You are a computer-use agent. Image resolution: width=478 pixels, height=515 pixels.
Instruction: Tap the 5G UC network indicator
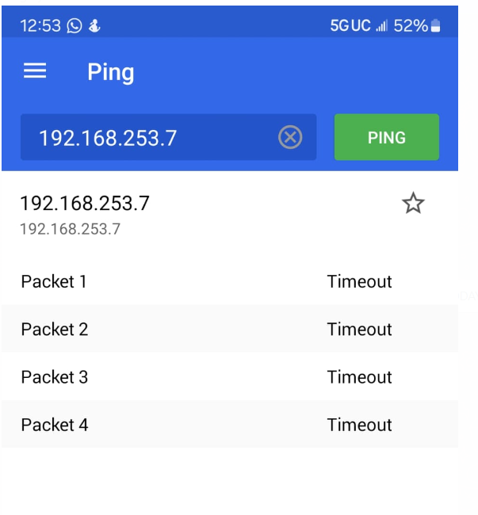tap(350, 26)
